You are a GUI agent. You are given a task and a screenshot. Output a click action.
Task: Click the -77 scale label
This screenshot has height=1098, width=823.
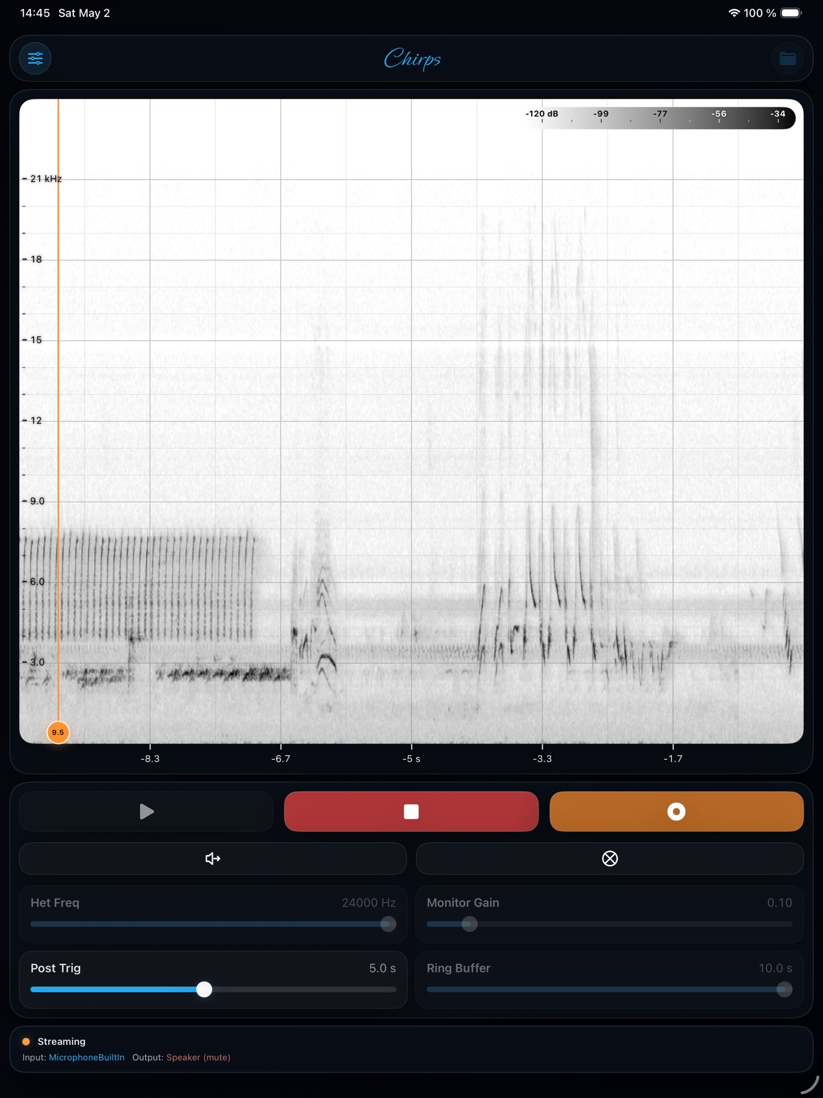tap(660, 113)
